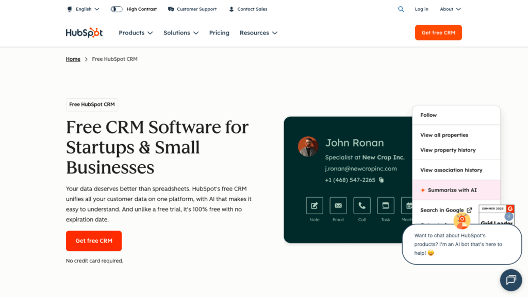Viewport: 528px width, 297px height.
Task: Click the Email icon on contact card
Action: 338,205
